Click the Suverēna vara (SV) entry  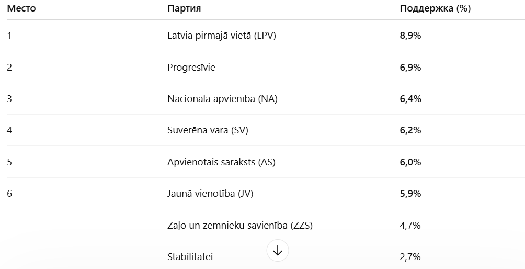click(x=208, y=130)
